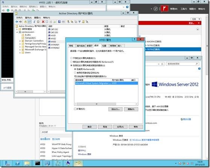Select the do-not-trust-this-computer radio option

click(71, 58)
